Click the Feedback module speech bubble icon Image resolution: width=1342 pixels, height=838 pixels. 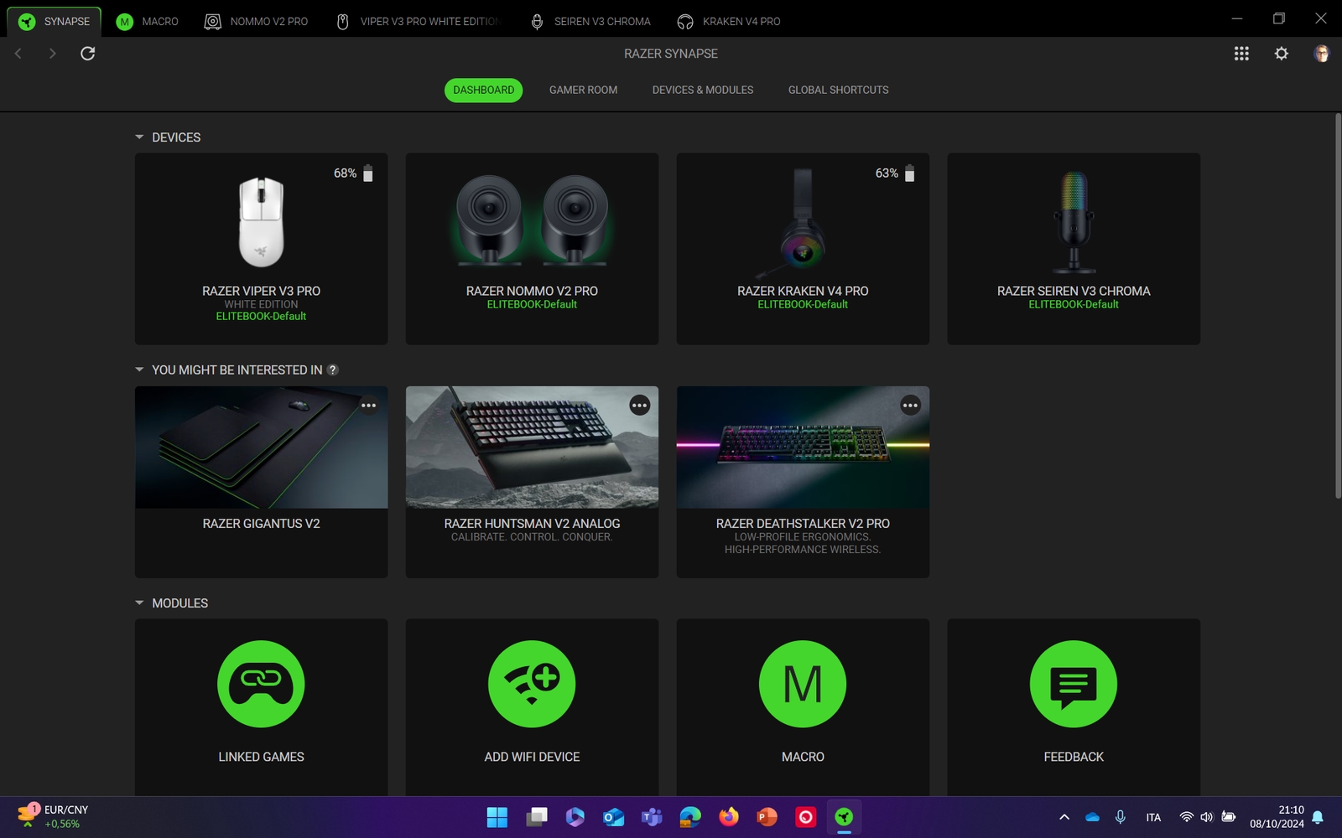click(x=1074, y=684)
